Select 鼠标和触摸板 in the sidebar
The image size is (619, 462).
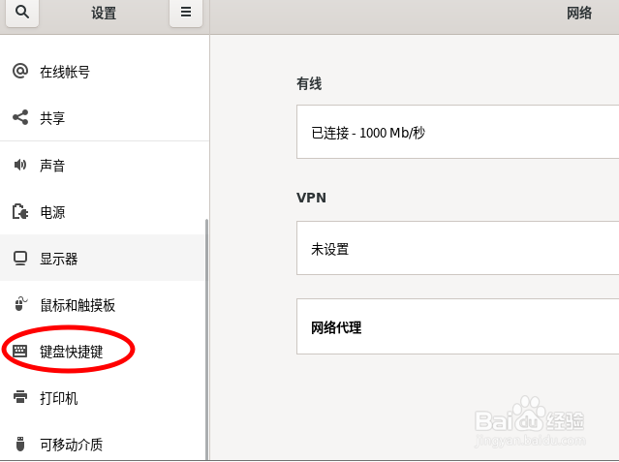(x=103, y=304)
